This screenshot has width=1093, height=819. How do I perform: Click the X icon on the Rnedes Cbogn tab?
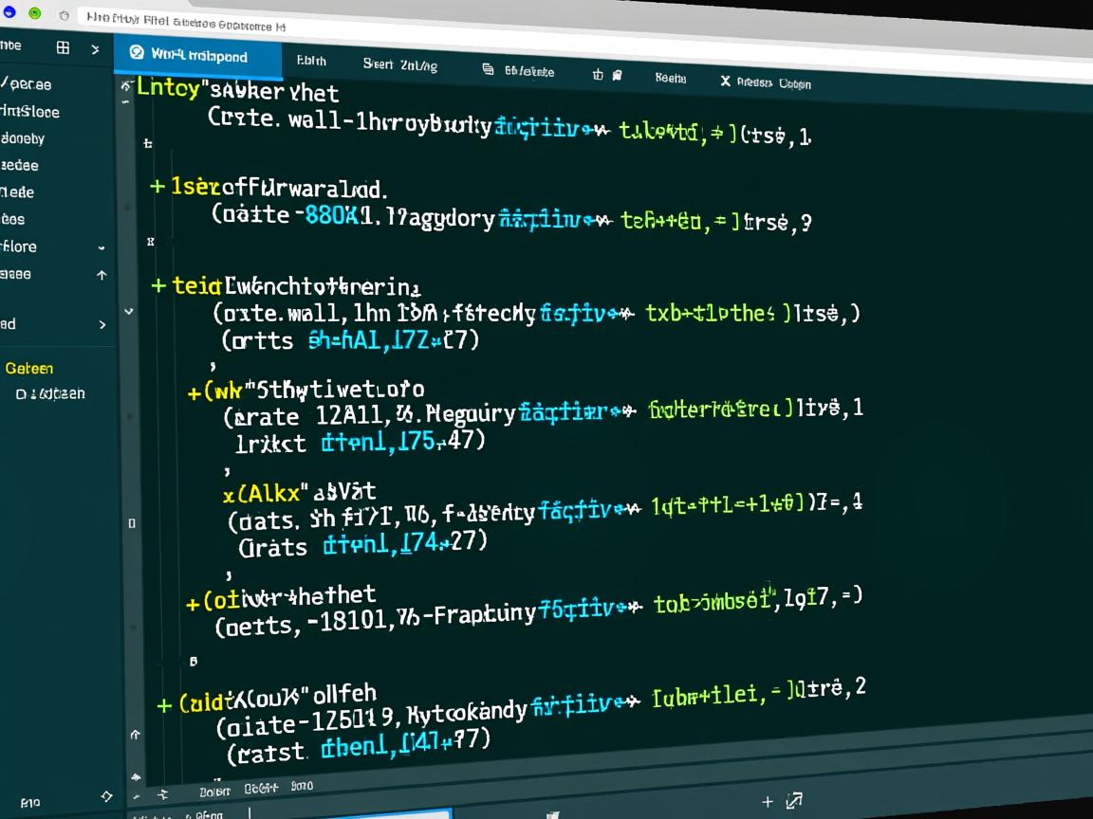coord(725,82)
